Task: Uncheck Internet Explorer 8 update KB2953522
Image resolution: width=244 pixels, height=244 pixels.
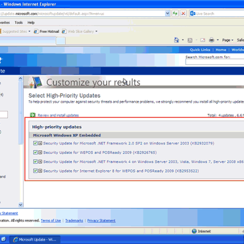Action: tap(35, 171)
